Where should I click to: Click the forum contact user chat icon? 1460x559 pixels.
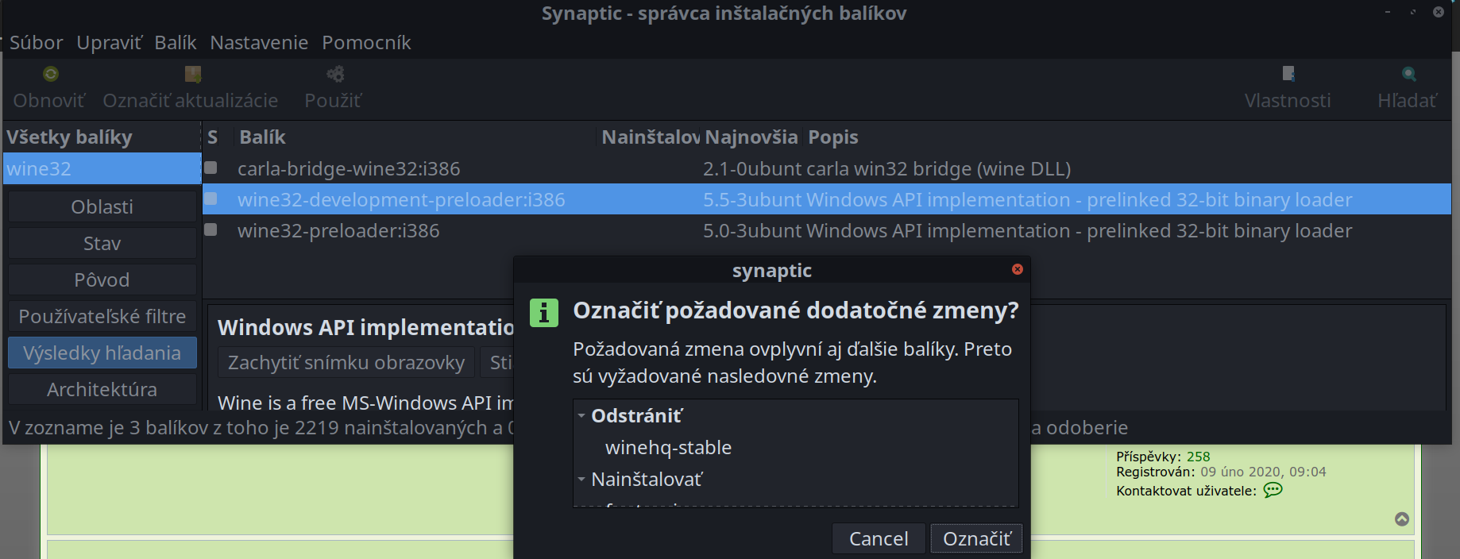click(x=1273, y=490)
